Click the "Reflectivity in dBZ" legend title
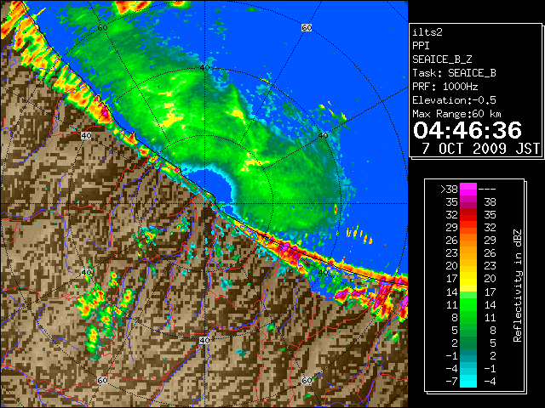The width and height of the screenshot is (545, 408). coord(518,286)
